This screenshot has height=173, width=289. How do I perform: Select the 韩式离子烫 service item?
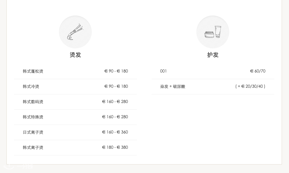(75, 147)
